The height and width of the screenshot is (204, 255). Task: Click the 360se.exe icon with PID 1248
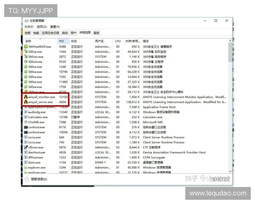coord(25,67)
